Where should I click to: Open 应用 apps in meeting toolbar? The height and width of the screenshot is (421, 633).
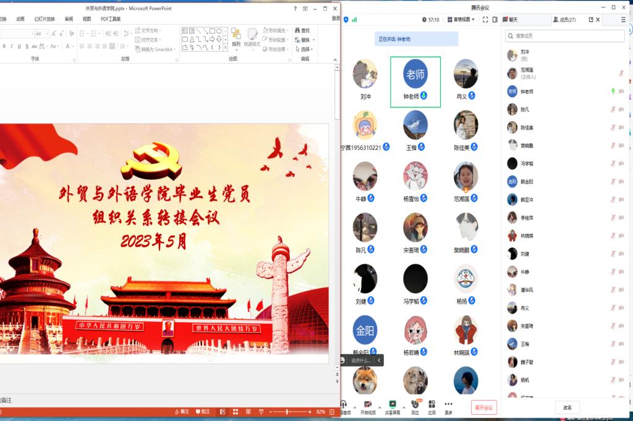pyautogui.click(x=431, y=407)
